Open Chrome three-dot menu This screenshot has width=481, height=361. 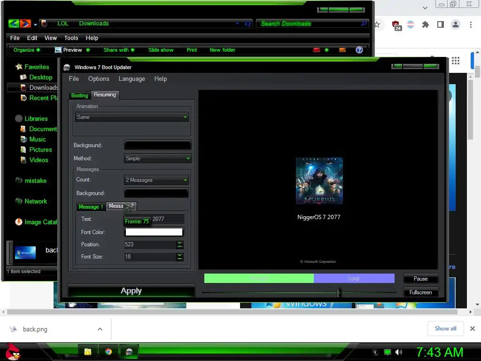471,24
